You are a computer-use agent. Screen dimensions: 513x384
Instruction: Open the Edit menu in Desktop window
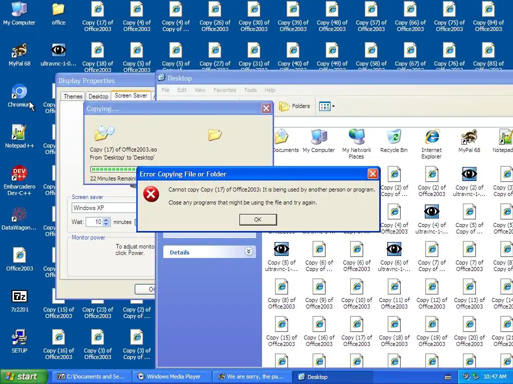(182, 90)
